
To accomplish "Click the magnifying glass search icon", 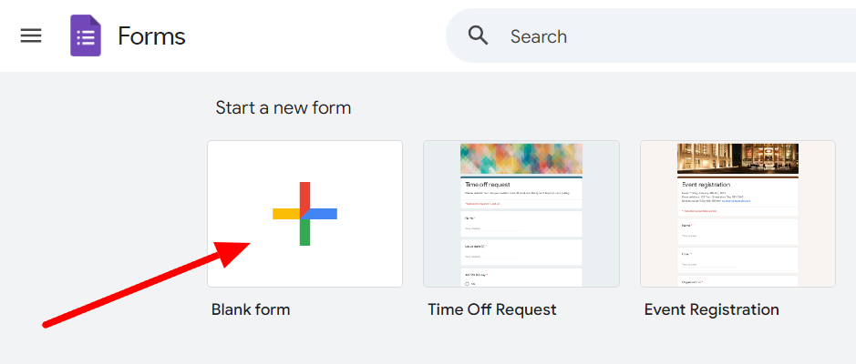I will (x=479, y=36).
